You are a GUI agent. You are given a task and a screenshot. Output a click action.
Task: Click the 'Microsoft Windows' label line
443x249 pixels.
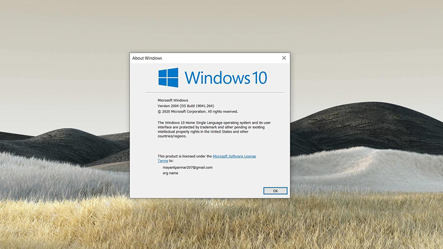click(173, 100)
